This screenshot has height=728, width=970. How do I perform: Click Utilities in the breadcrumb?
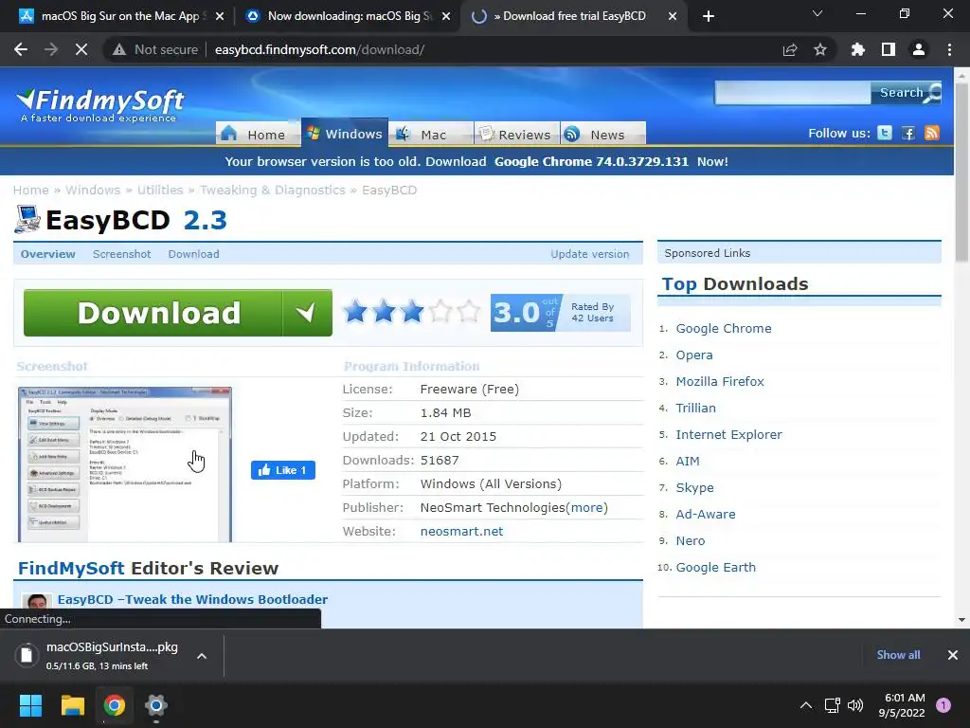[159, 190]
